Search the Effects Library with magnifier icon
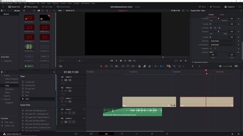The height and width of the screenshot is (136, 243). pyautogui.click(x=54, y=72)
